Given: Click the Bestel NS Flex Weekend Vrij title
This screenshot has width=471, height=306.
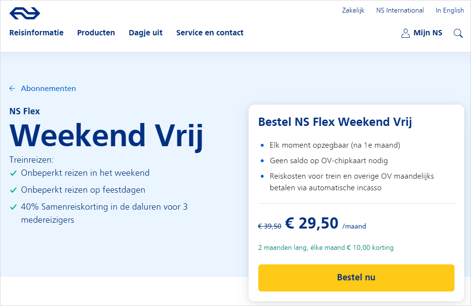Looking at the screenshot, I should tap(335, 122).
